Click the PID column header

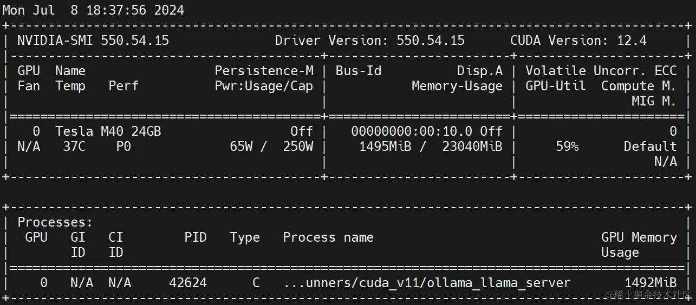196,237
